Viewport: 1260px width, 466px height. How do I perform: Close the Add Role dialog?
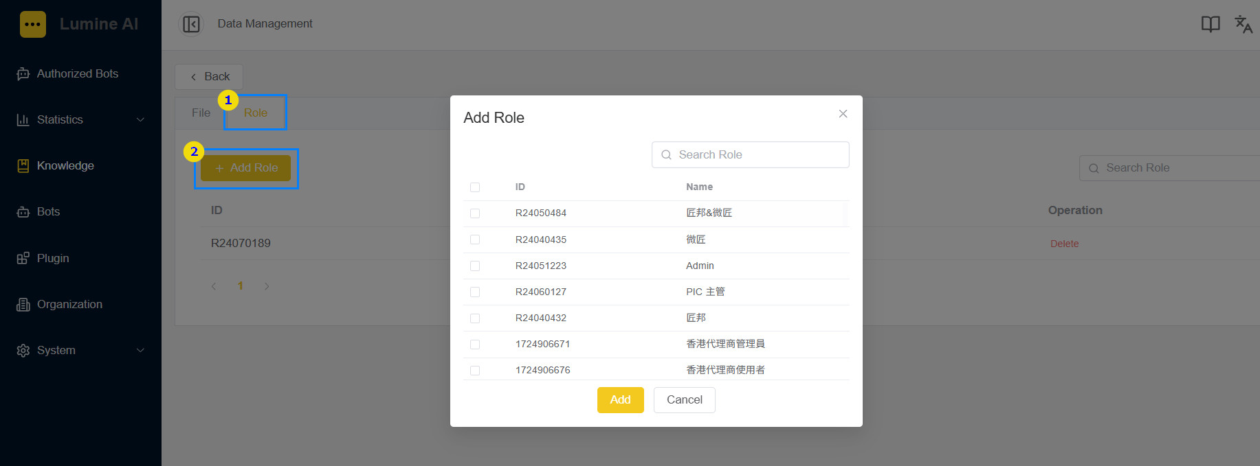843,114
